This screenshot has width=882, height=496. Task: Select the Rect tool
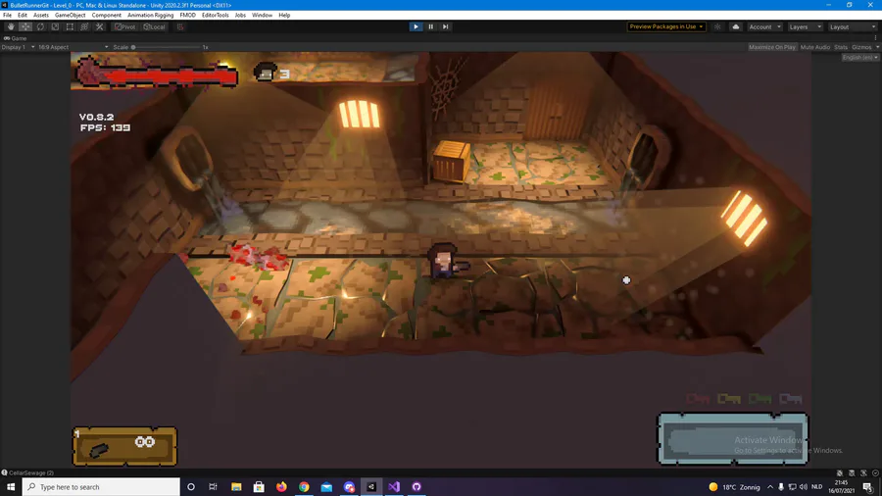click(70, 26)
